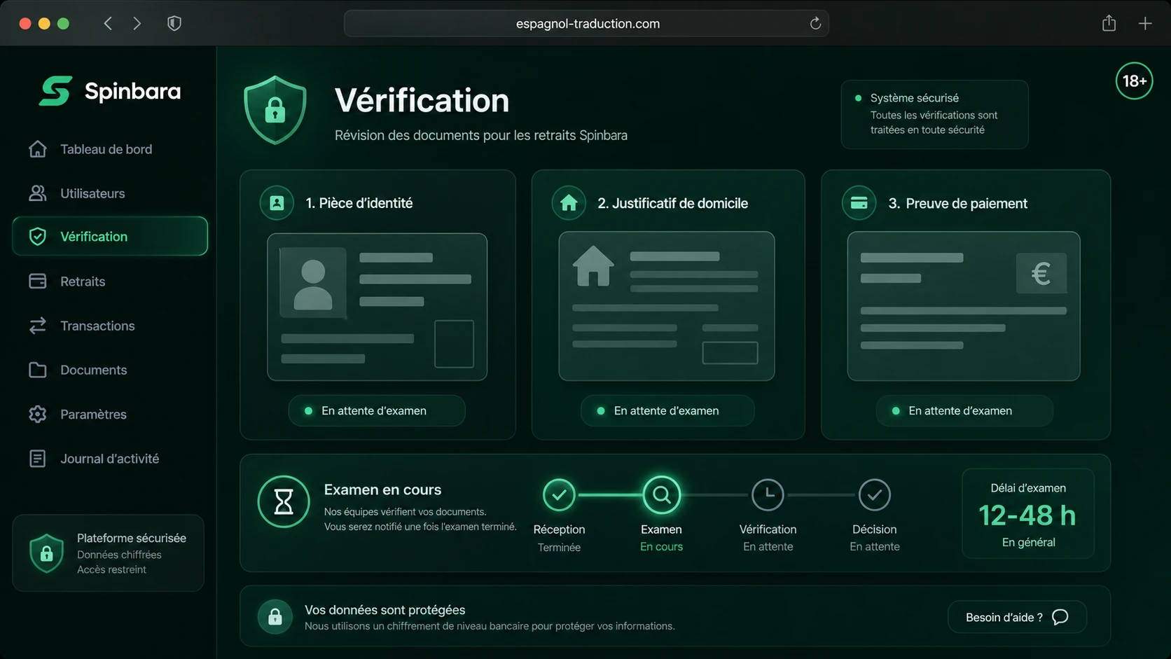Click the log icon beside Journal d'activité
Viewport: 1171px width, 659px height.
pos(38,459)
